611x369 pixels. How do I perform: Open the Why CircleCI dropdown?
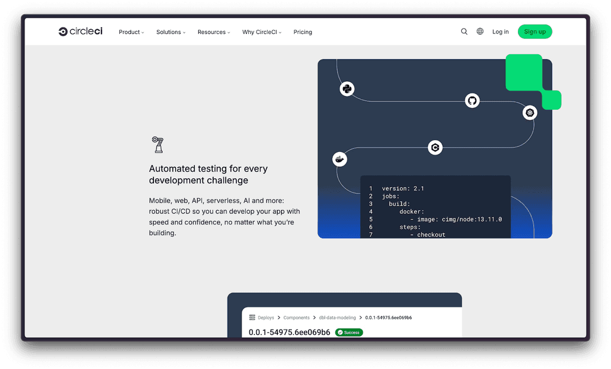tap(261, 32)
